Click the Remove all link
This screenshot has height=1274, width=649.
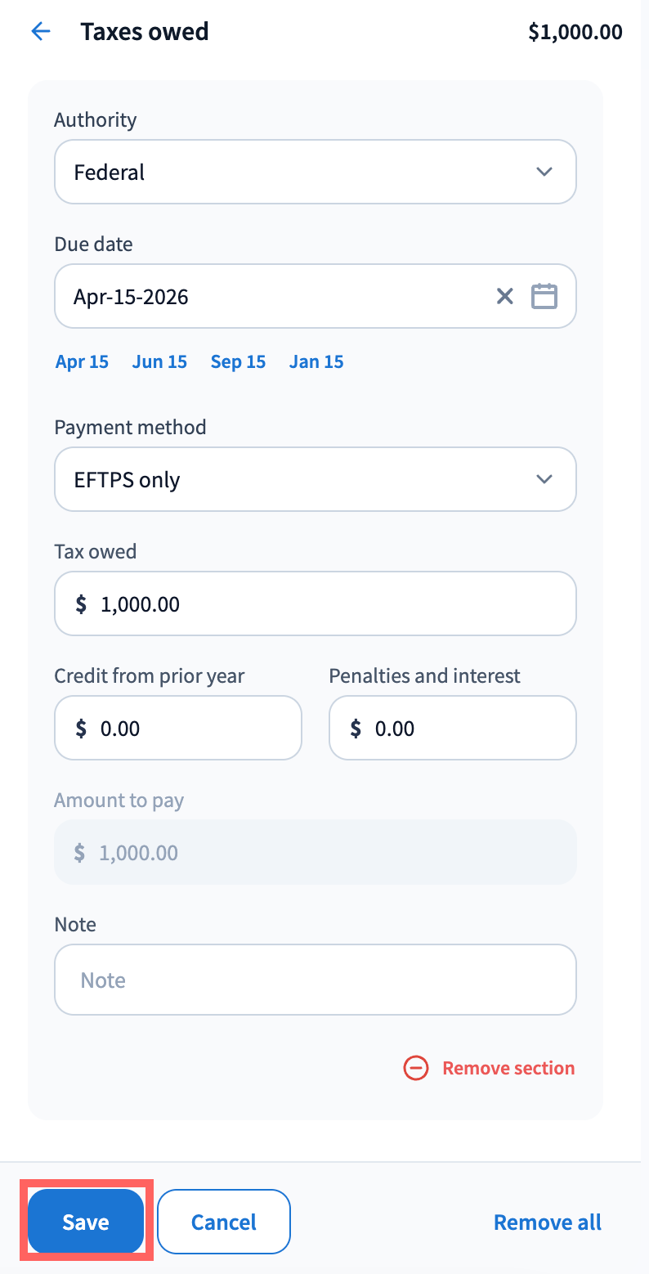(x=548, y=1222)
